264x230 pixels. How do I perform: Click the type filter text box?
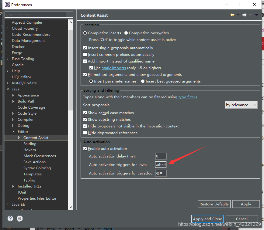click(x=39, y=15)
